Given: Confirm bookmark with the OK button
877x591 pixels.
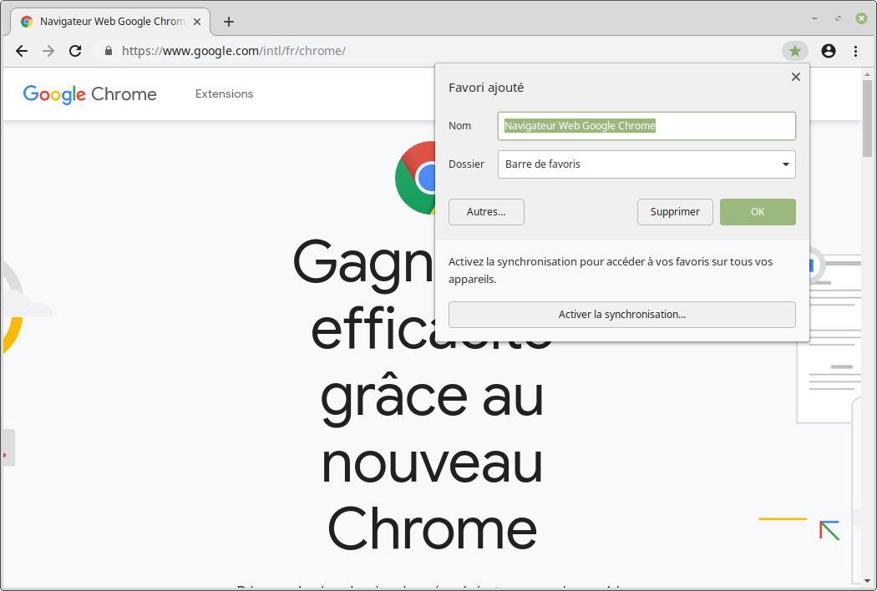Looking at the screenshot, I should (758, 212).
